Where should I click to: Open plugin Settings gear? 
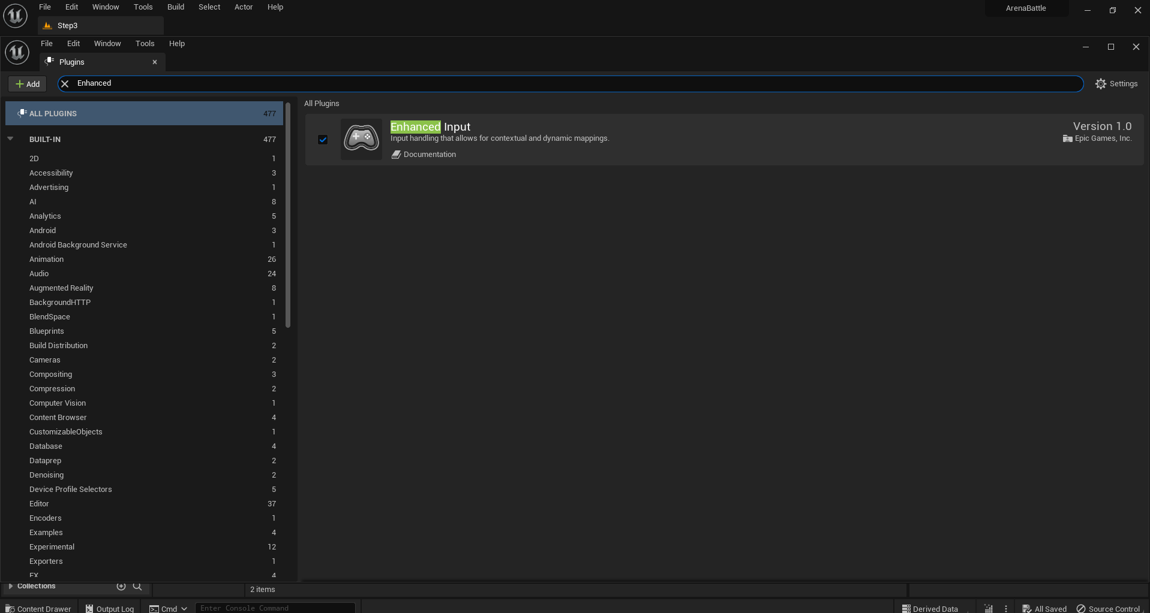(x=1116, y=84)
